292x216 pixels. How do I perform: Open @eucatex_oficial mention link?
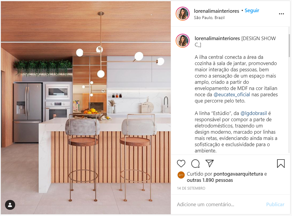[x=232, y=95]
